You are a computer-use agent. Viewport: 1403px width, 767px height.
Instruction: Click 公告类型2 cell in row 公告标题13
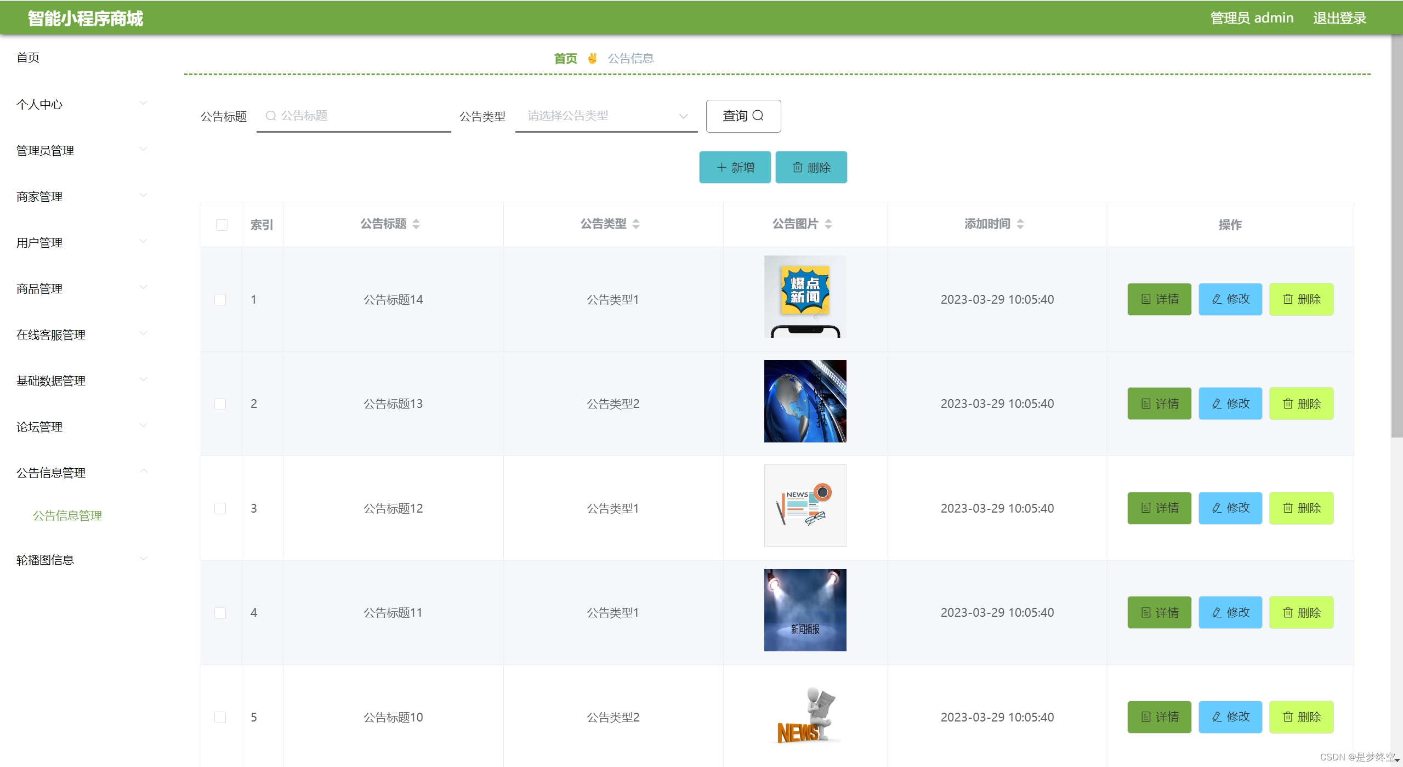[x=613, y=404]
